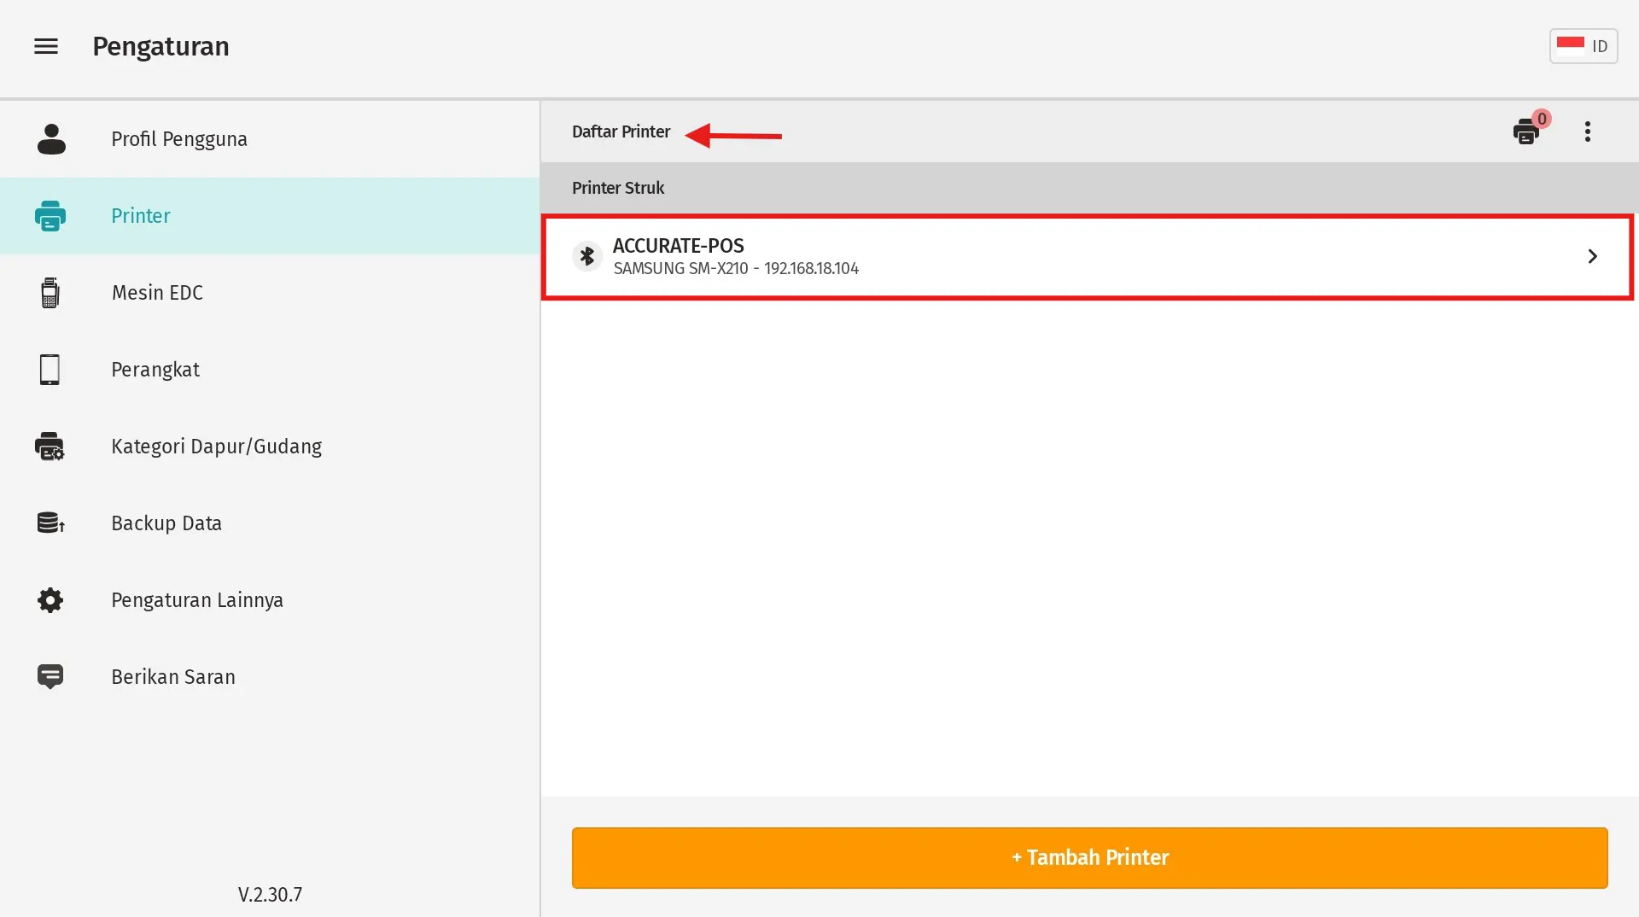Click the Printer Struk section header
This screenshot has width=1639, height=917.
(618, 188)
